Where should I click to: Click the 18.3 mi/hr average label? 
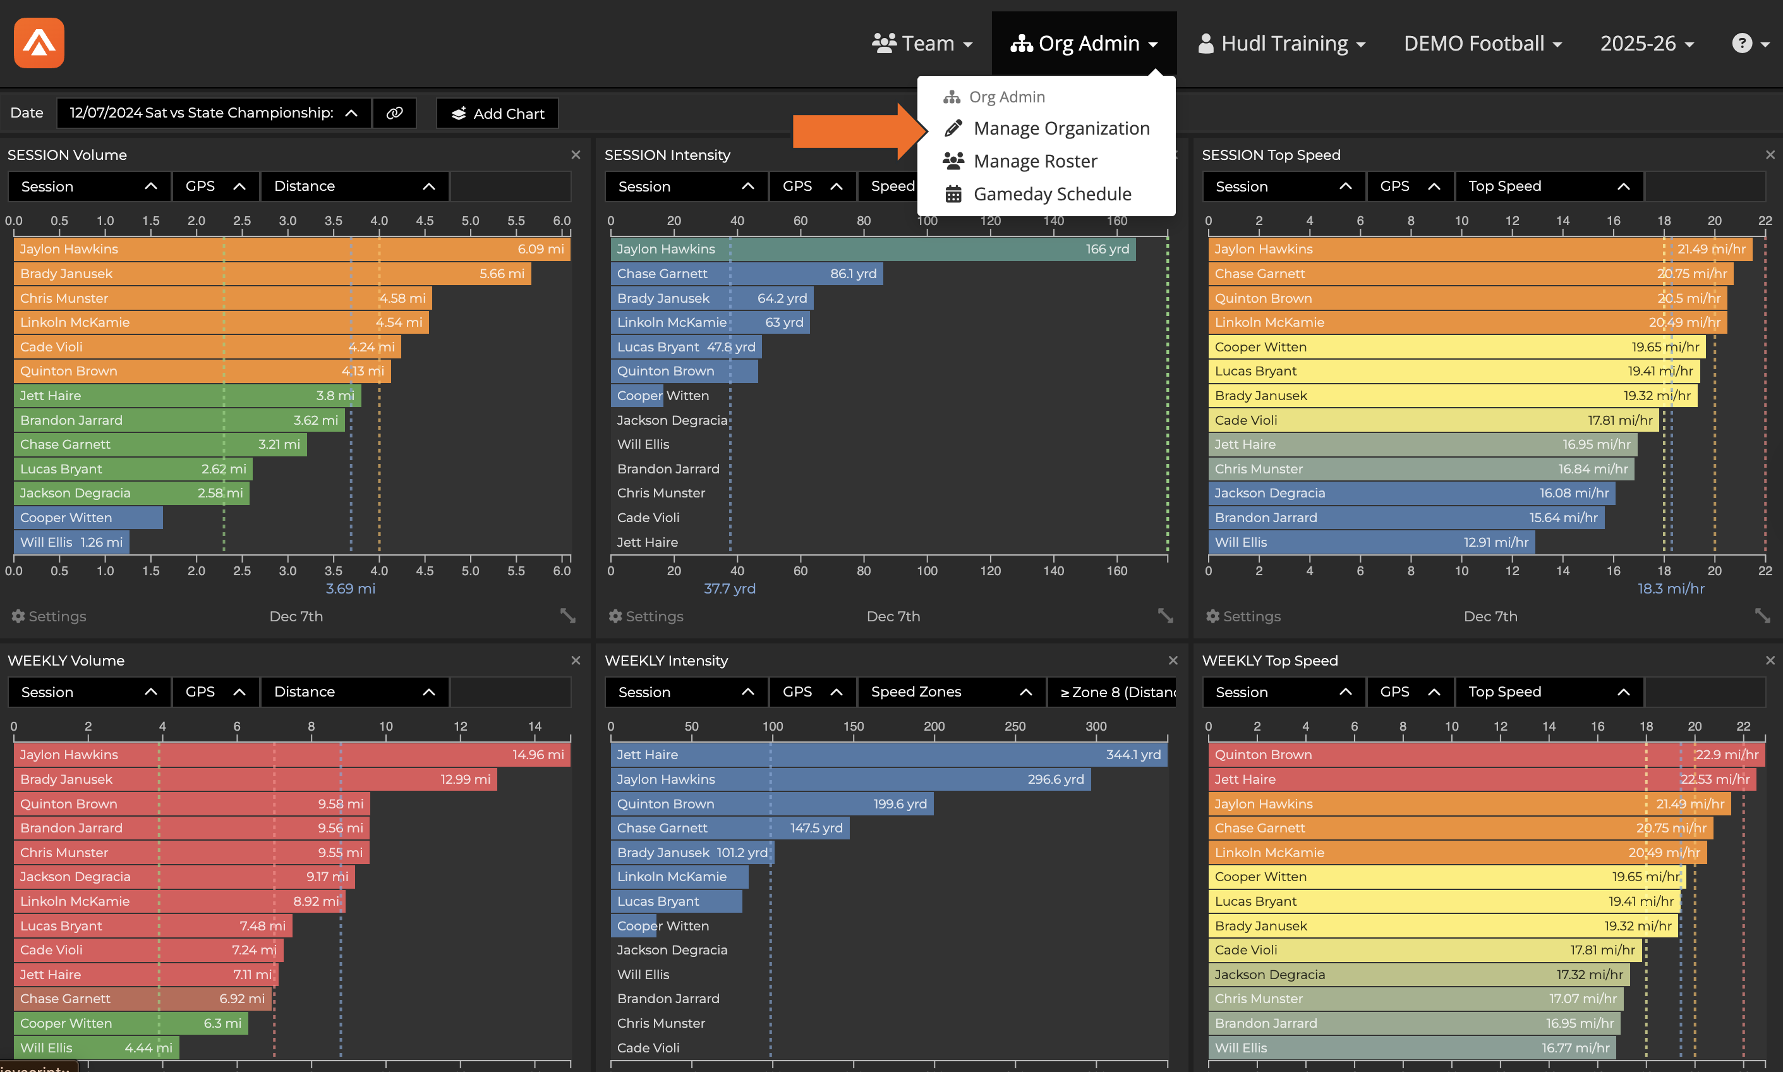pos(1671,588)
